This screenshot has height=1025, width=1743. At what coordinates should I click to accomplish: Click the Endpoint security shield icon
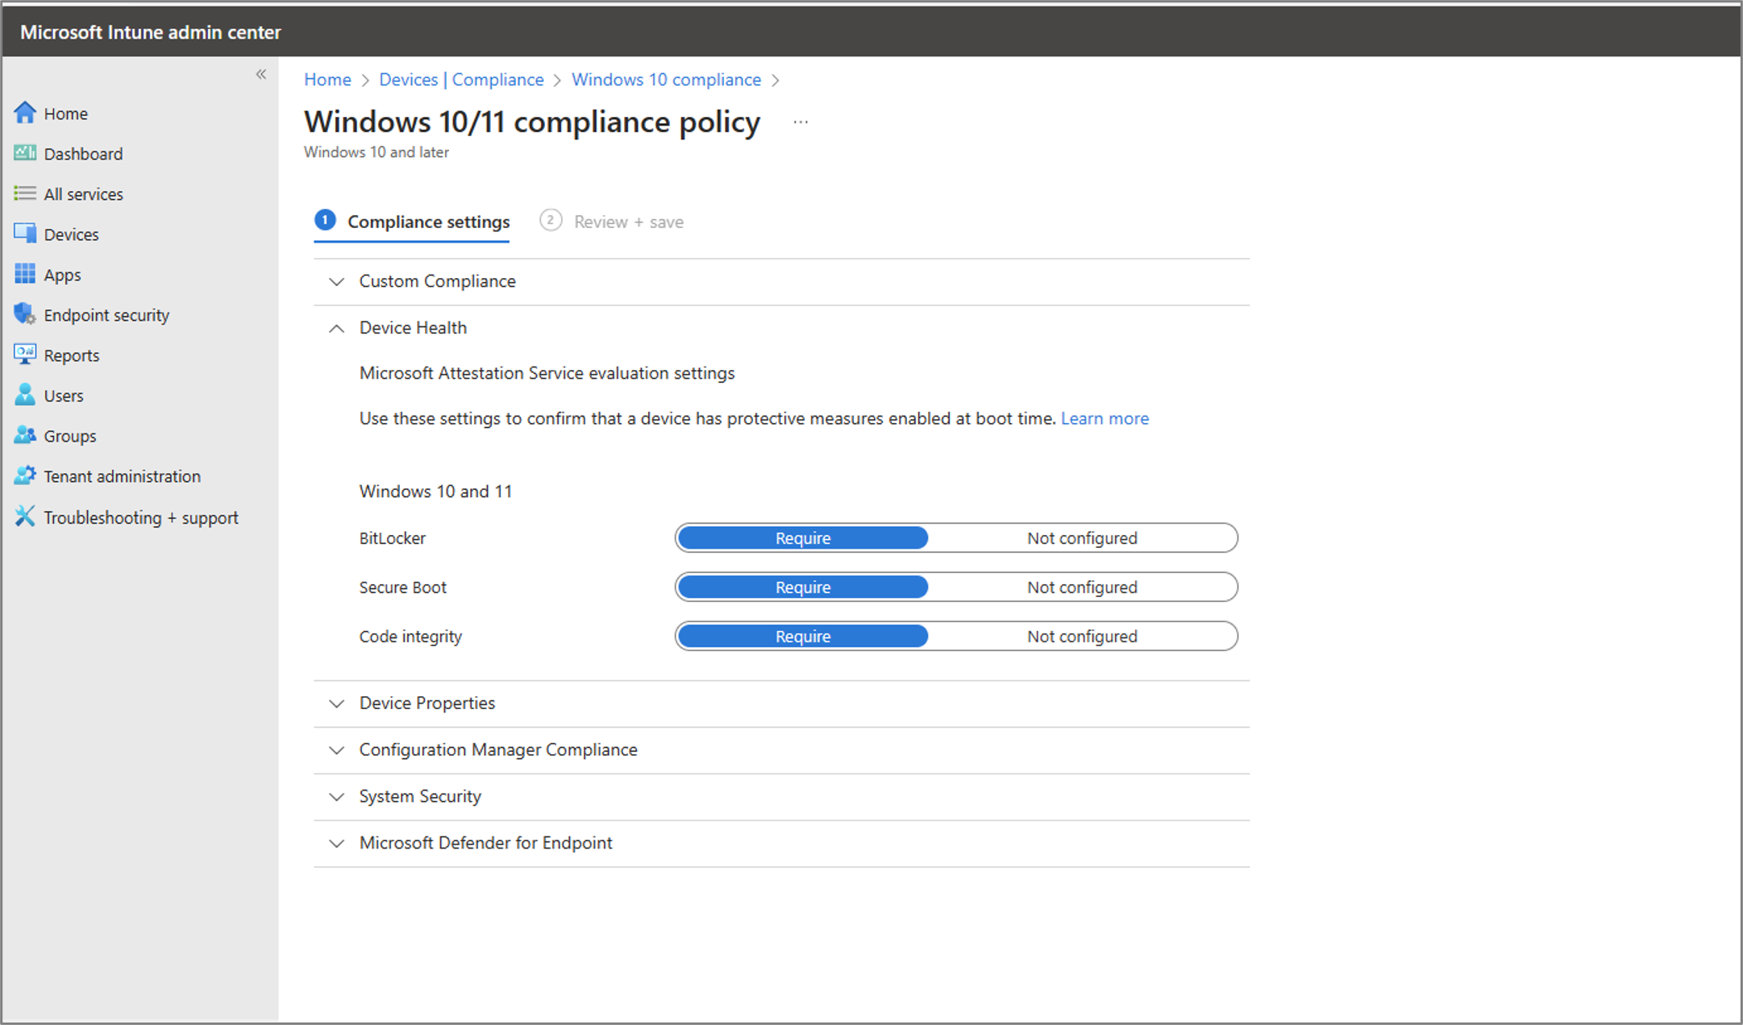coord(25,314)
